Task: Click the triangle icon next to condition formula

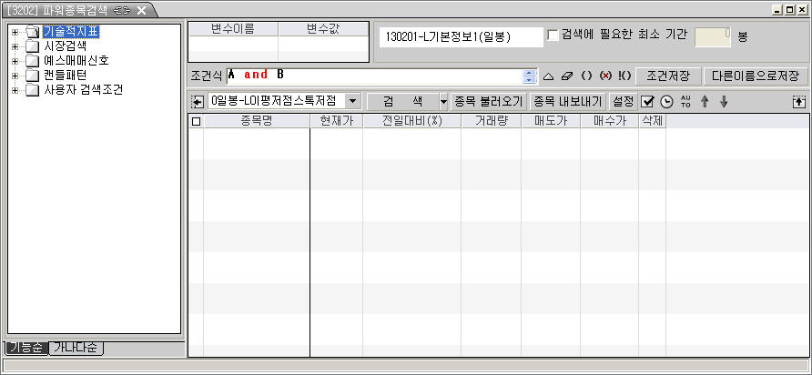Action: click(548, 76)
